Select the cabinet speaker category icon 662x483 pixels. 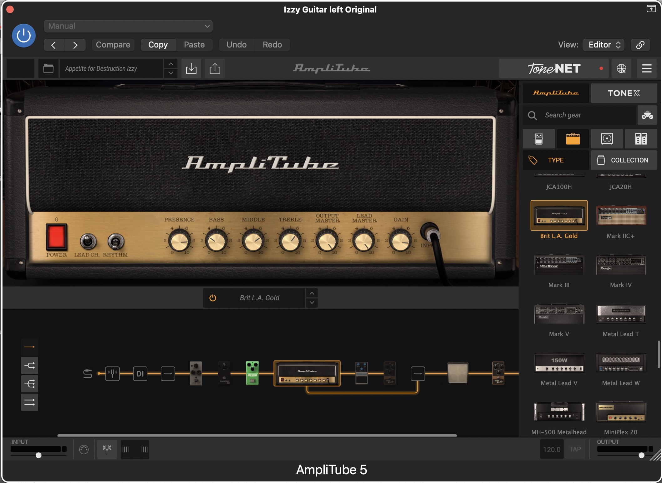point(607,139)
